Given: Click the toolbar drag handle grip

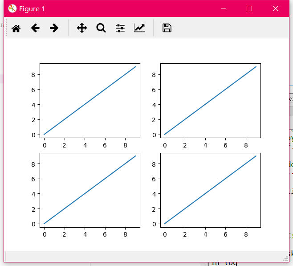Looking at the screenshot, I should coord(6,28).
